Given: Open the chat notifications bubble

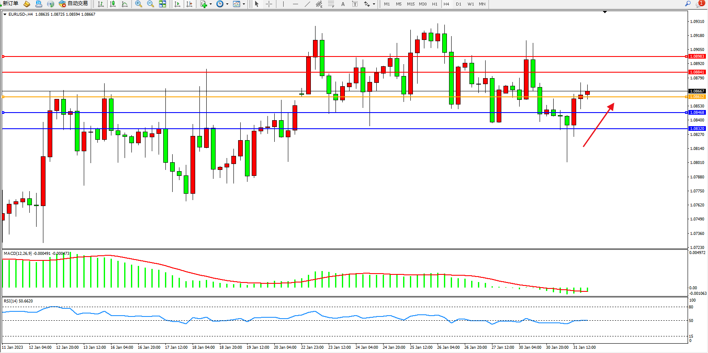Looking at the screenshot, I should (699, 4).
